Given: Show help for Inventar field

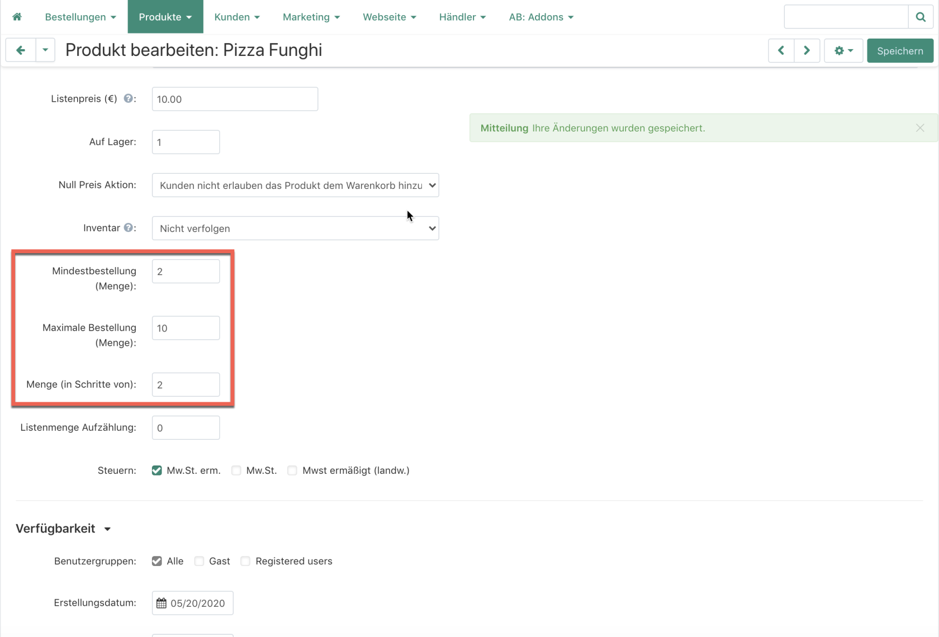Looking at the screenshot, I should click(x=129, y=227).
